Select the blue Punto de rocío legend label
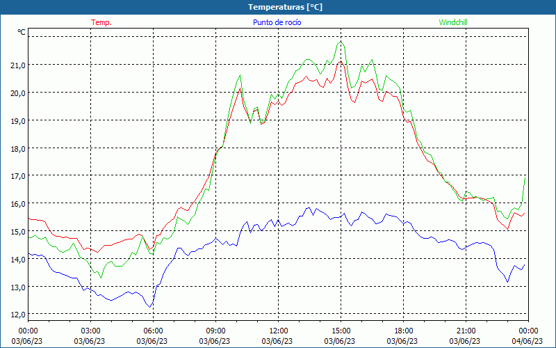Image resolution: width=556 pixels, height=348 pixels. pyautogui.click(x=277, y=22)
